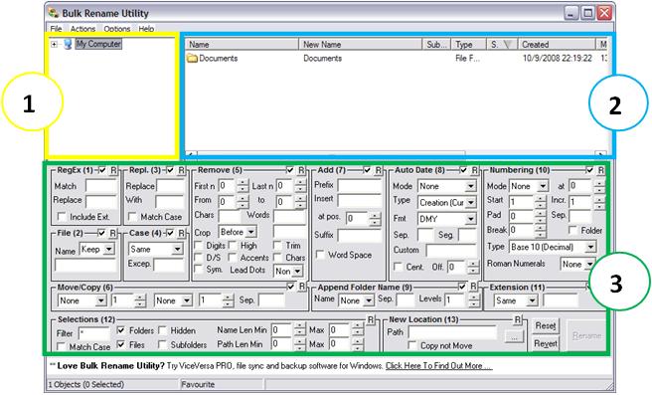Click the My Computer icon in tree
652x395 pixels.
point(68,44)
